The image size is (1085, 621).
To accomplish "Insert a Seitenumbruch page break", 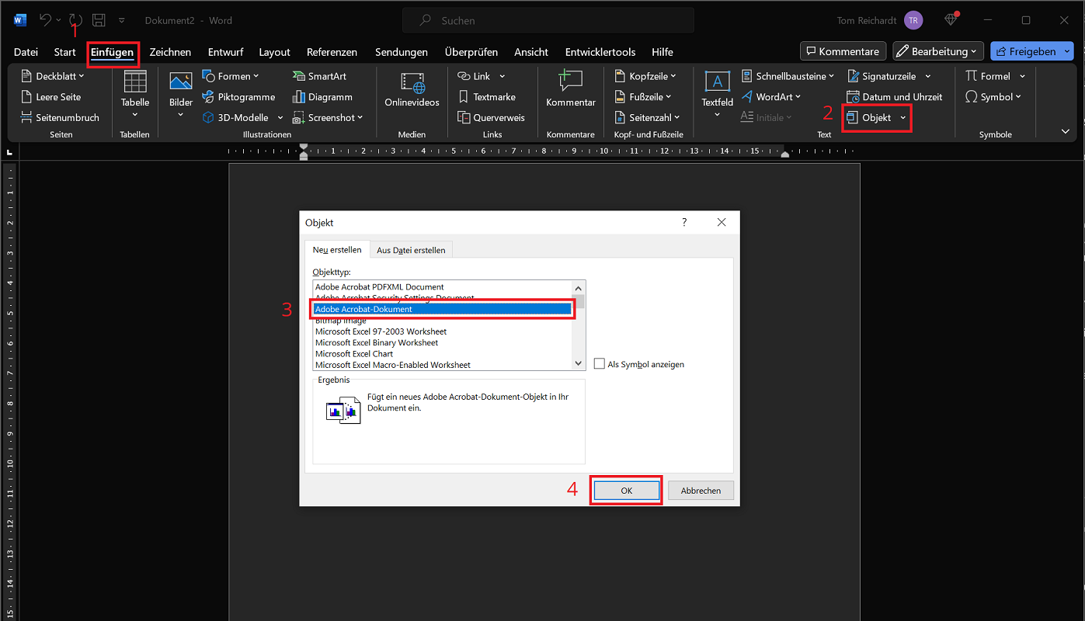I will point(60,118).
